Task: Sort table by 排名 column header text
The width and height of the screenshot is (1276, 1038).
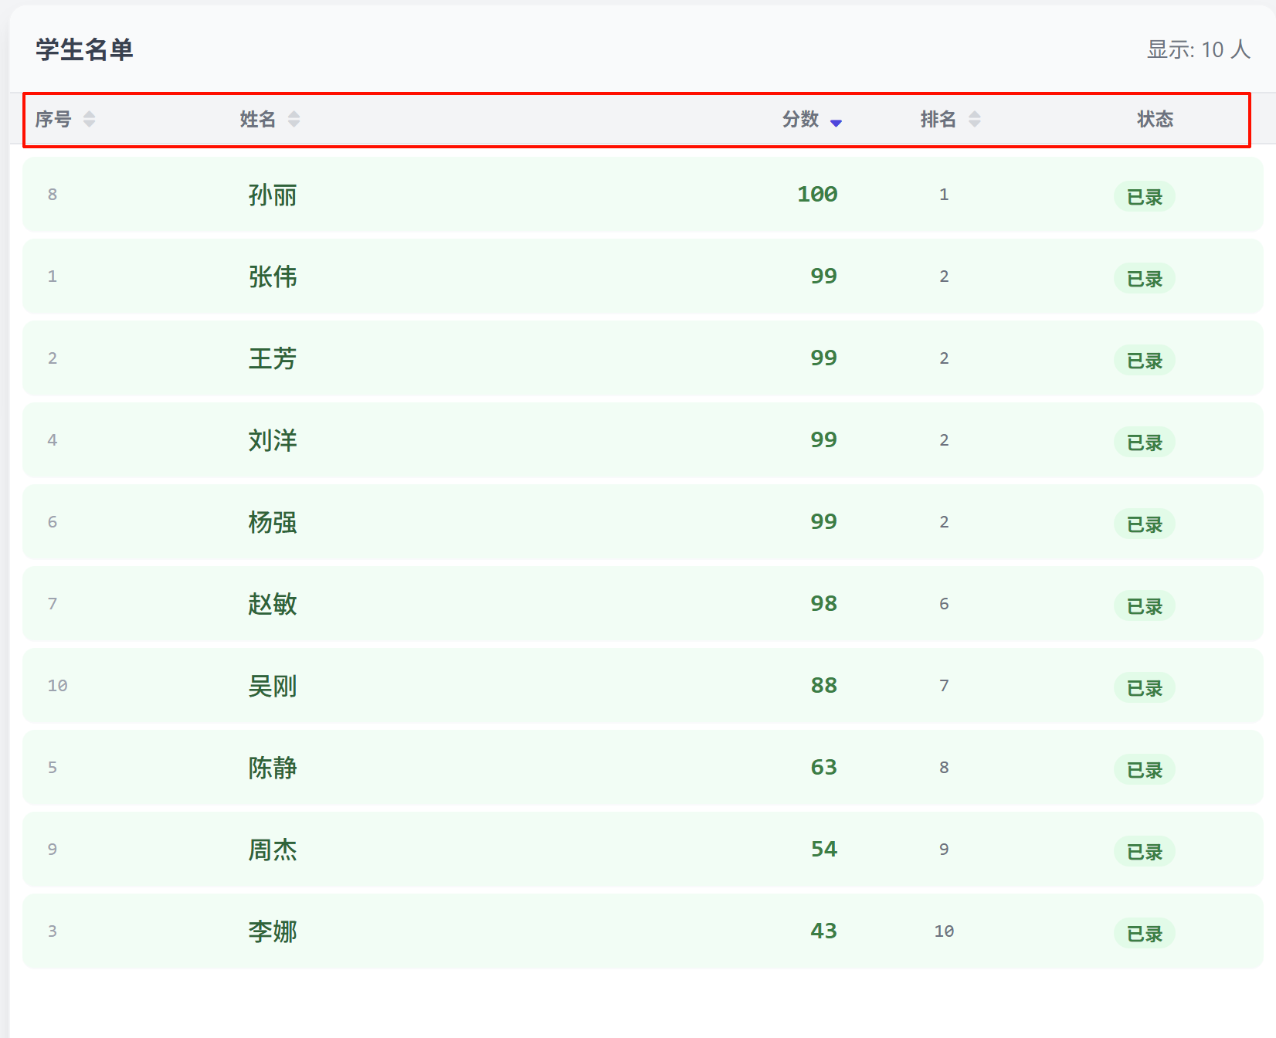Action: click(x=938, y=119)
